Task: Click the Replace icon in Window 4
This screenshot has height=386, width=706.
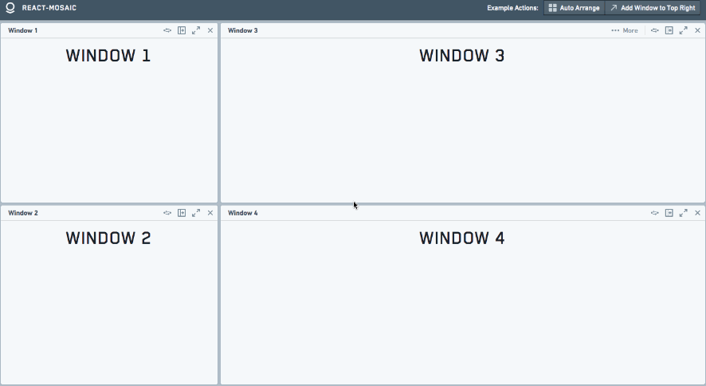Action: (655, 213)
